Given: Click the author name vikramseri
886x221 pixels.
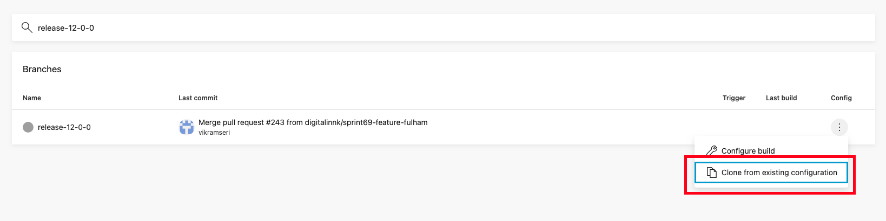Looking at the screenshot, I should (214, 133).
